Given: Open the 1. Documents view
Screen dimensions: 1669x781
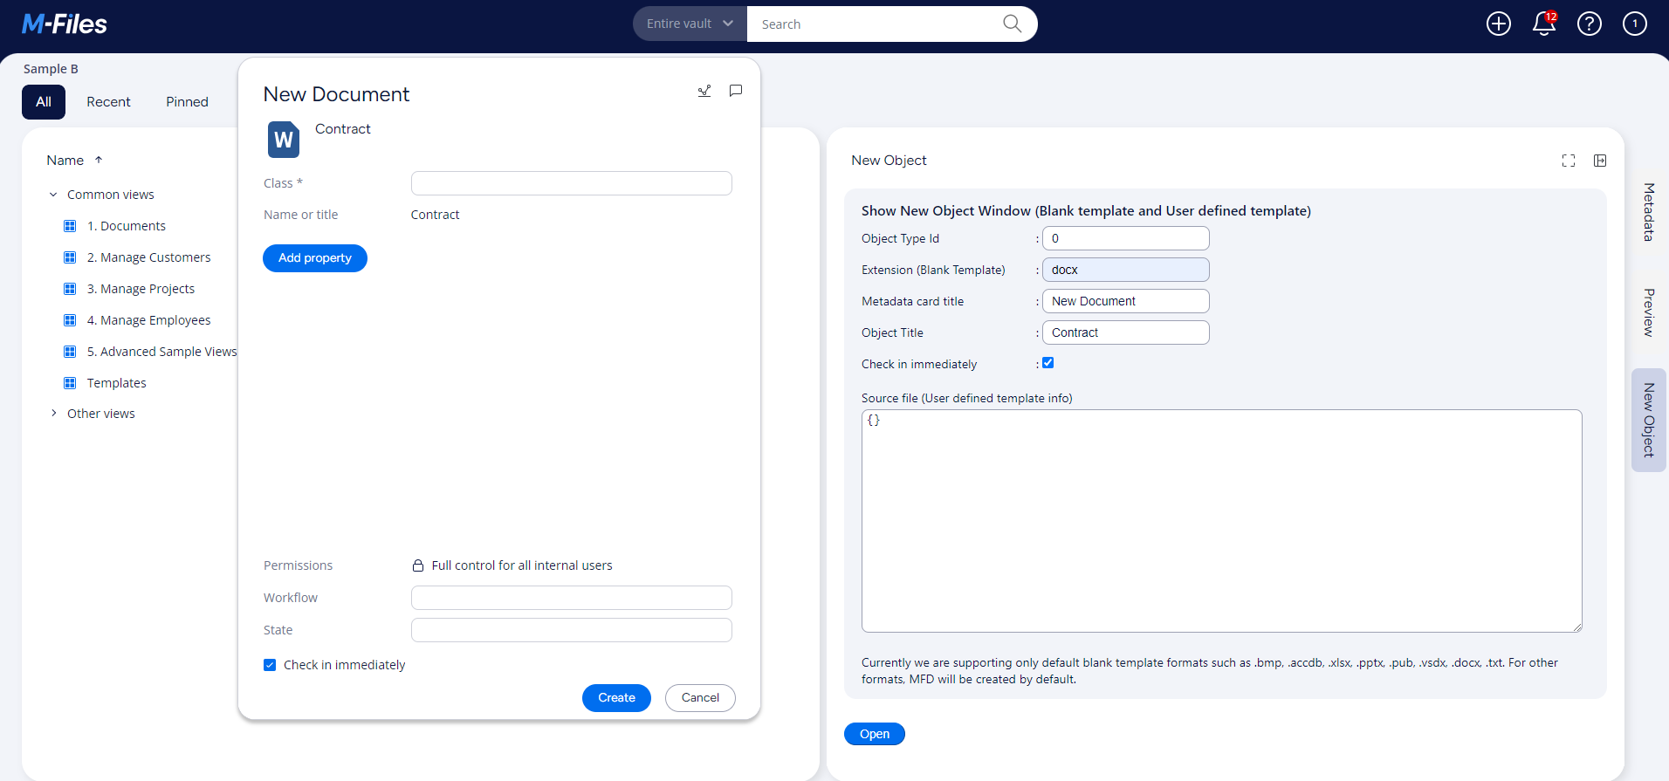Looking at the screenshot, I should (127, 226).
